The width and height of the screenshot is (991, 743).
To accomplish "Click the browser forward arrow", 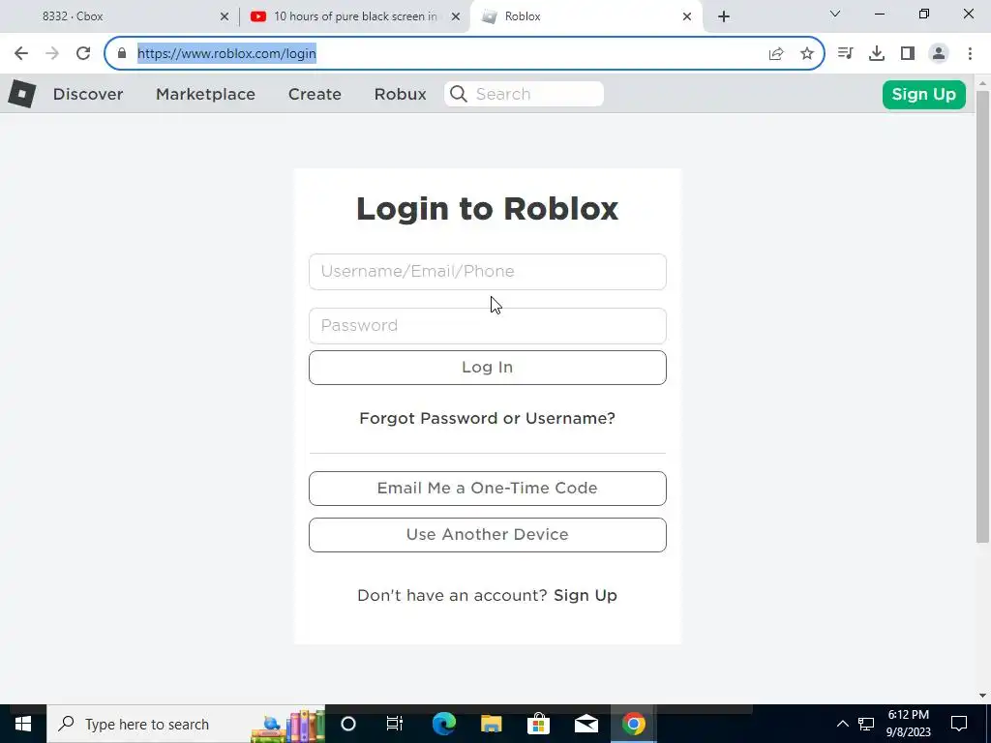I will [52, 54].
